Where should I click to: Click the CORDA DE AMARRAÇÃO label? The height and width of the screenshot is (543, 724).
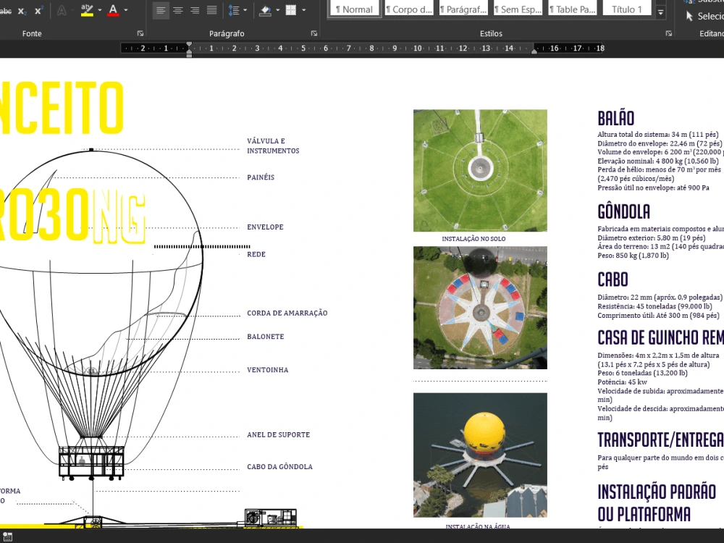coord(287,313)
